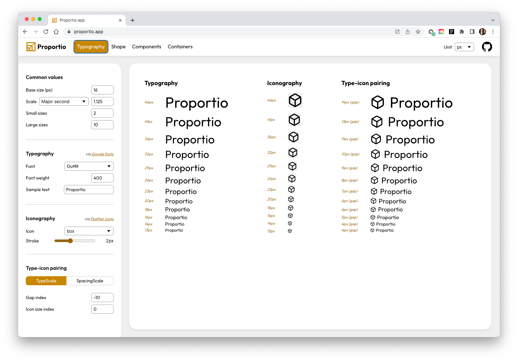Expand the Font dropdown set to Outfit
This screenshot has height=361, width=518.
tap(89, 166)
